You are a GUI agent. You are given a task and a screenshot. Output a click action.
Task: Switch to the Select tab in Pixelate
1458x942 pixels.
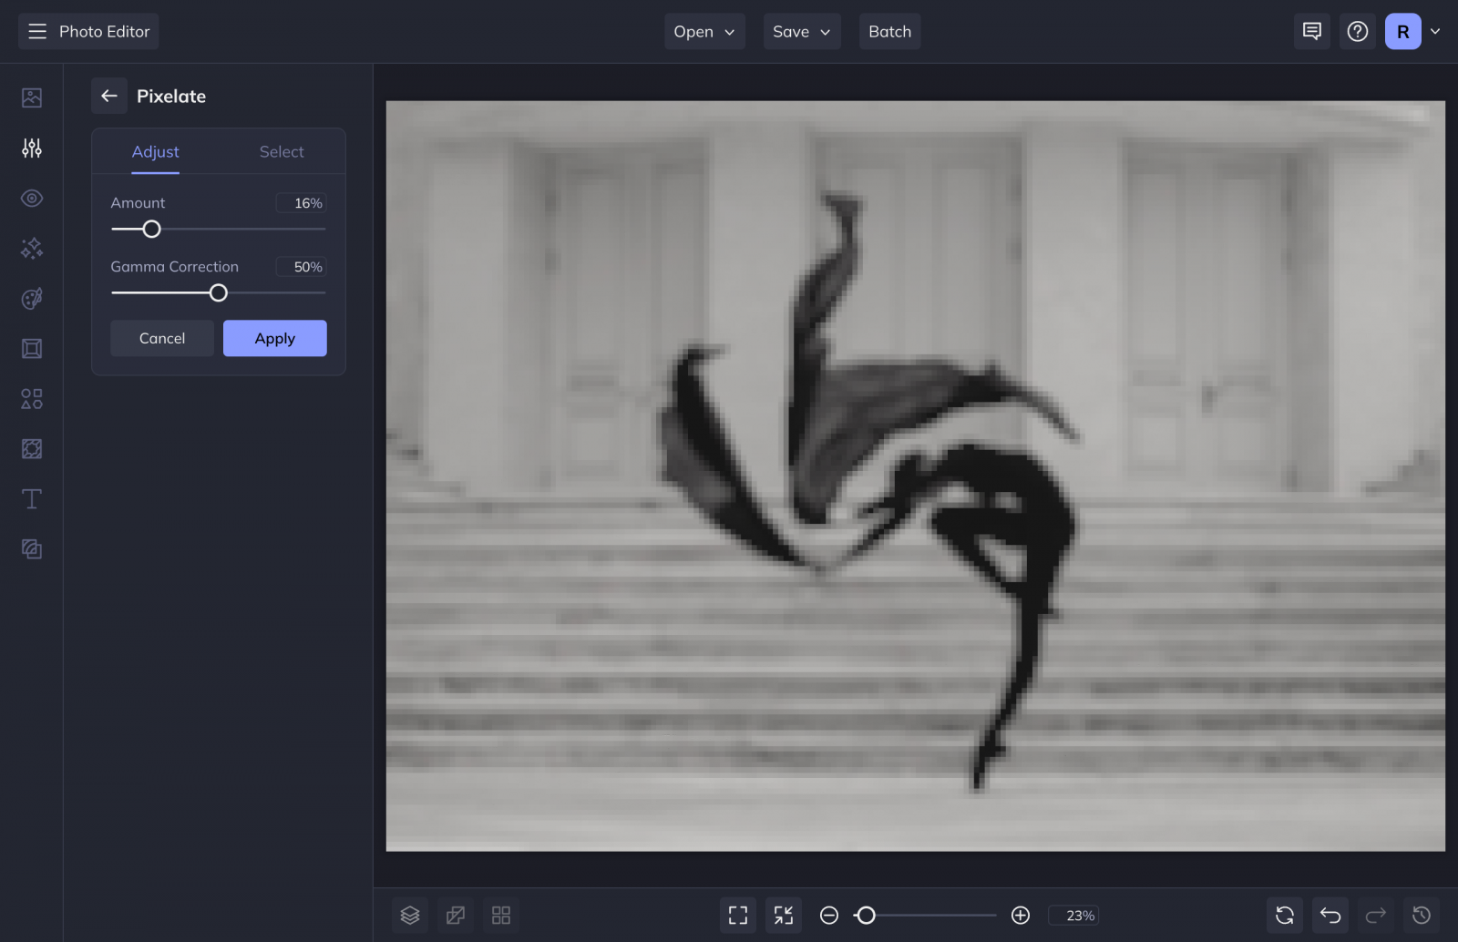pos(281,151)
